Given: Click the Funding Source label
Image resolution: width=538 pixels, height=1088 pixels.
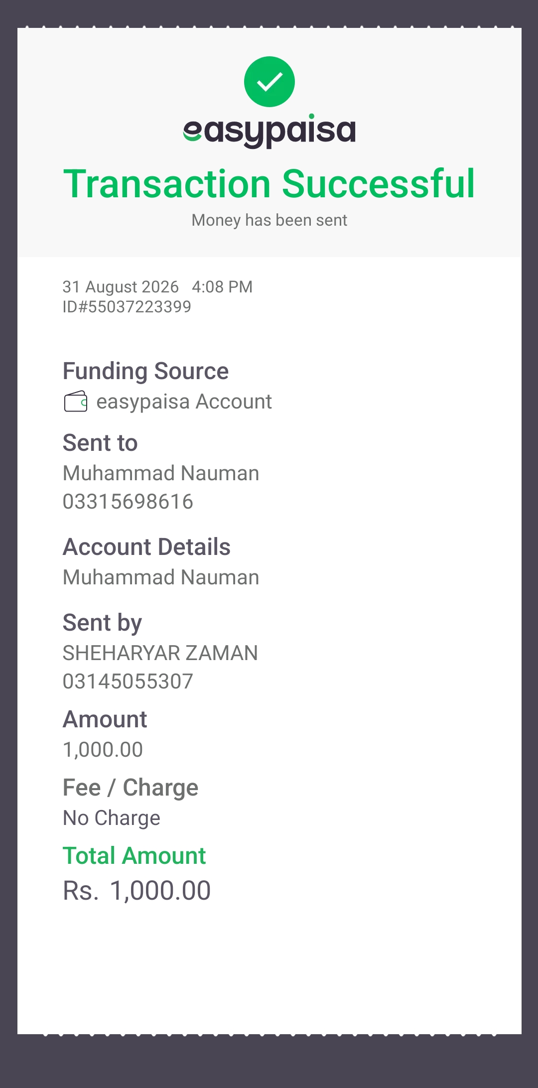Looking at the screenshot, I should (x=145, y=371).
